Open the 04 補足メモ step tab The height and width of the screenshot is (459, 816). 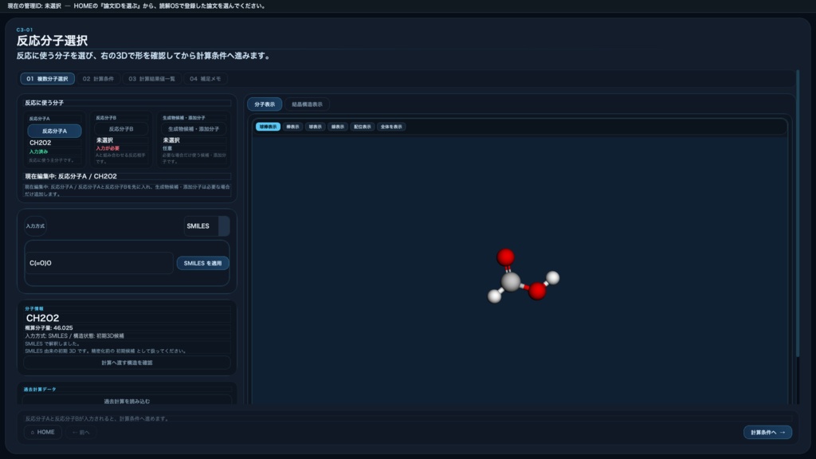[205, 79]
